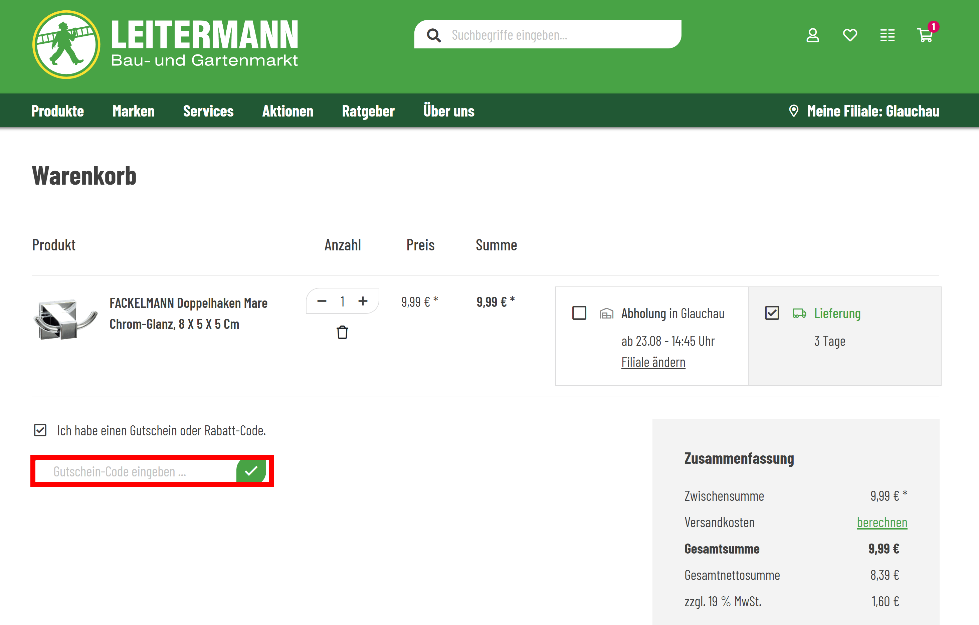Screen dimensions: 979x625
Task: Click the cart badge showing 1
Action: point(933,27)
